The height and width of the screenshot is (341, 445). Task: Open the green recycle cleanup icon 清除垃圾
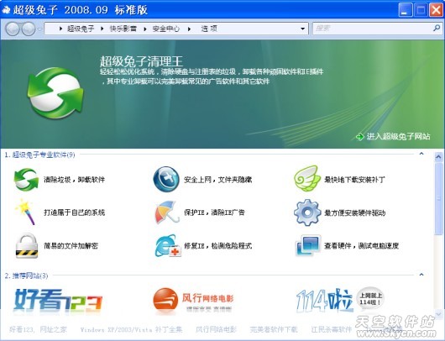tap(26, 180)
